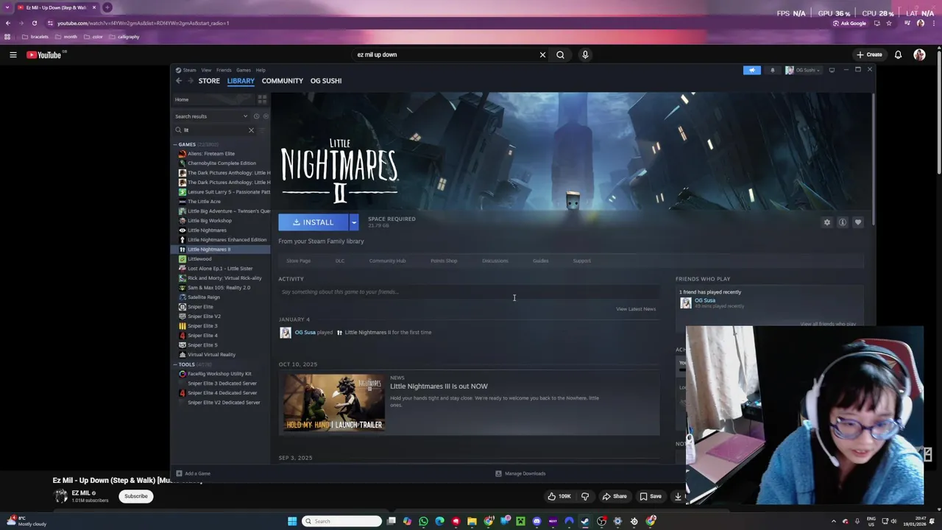
Task: Dislike the video with thumbs-down button
Action: [585, 496]
